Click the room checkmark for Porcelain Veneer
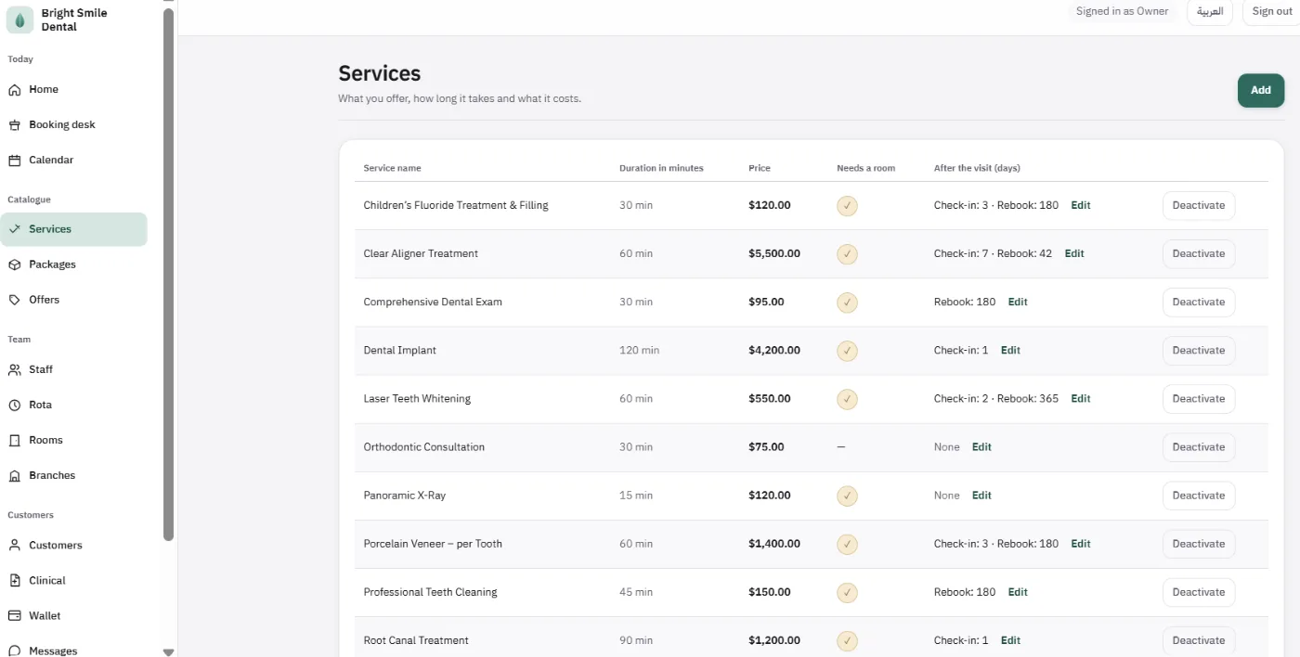This screenshot has height=657, width=1300. (847, 544)
